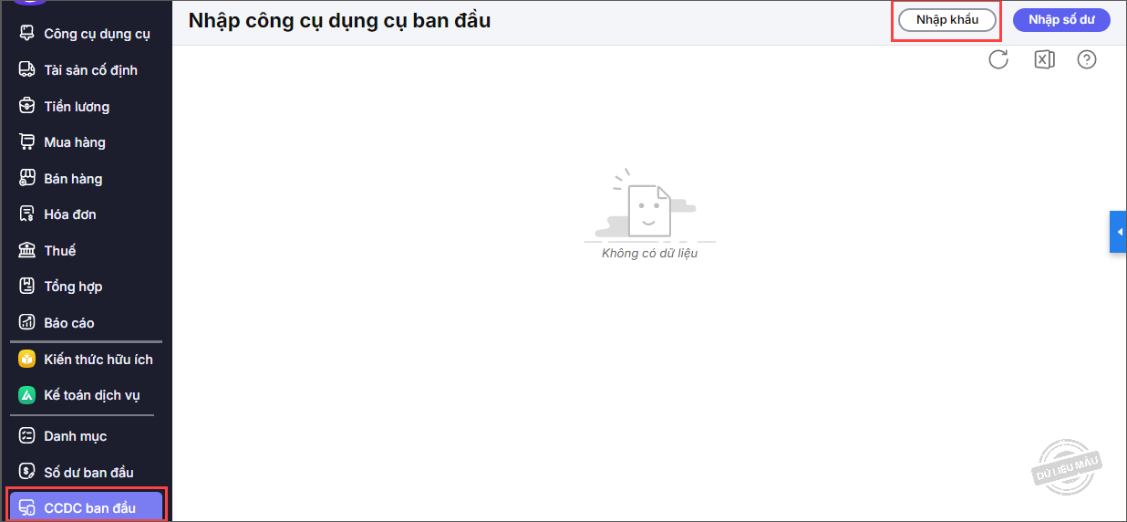Screen dimensions: 1127x522
Task: Click the Tổng hợp icon
Action: coord(27,286)
